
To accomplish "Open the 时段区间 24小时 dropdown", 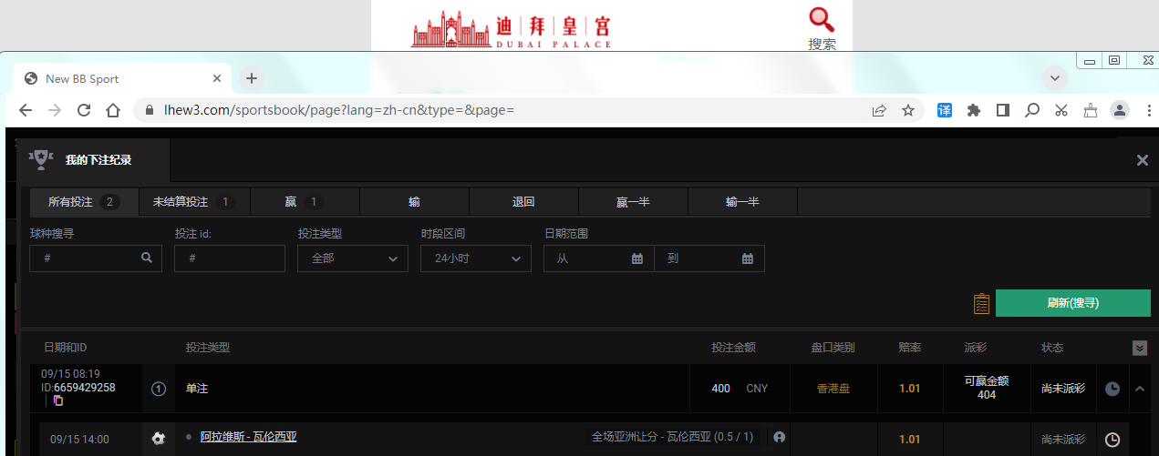I will [476, 258].
